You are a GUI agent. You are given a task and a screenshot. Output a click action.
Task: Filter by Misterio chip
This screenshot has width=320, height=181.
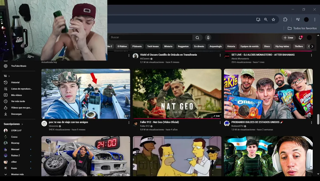point(168,46)
